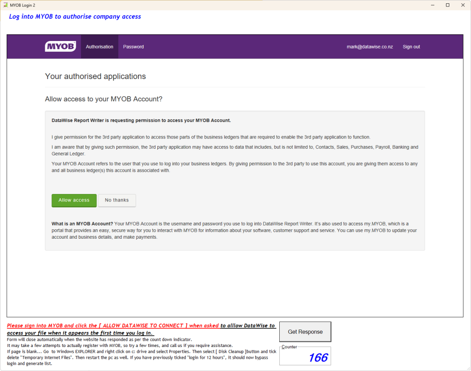Switch to the Password tab
This screenshot has height=371, width=471.
pos(133,47)
